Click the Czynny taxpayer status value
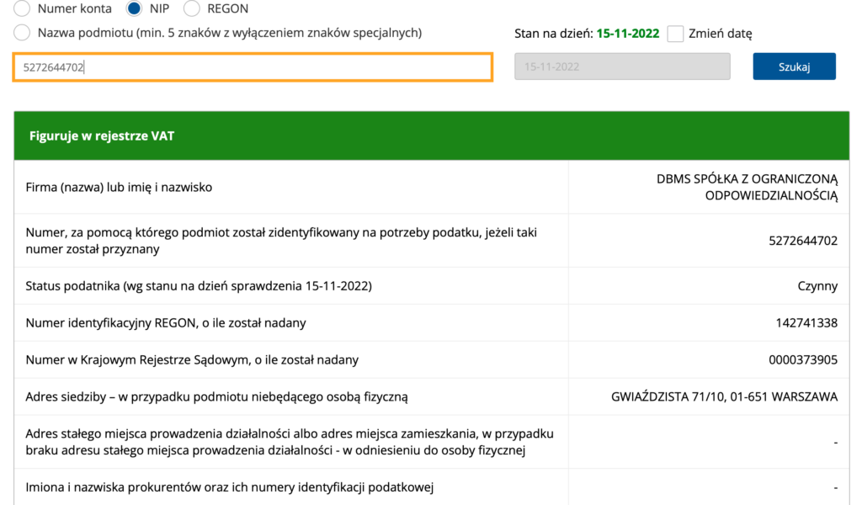 pos(817,286)
